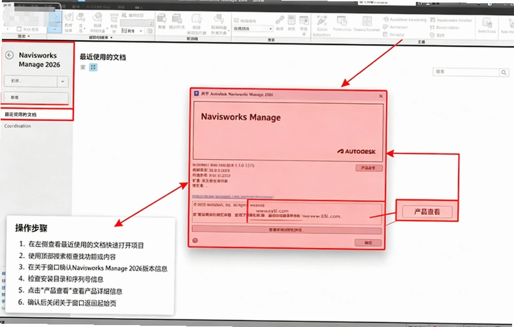Image resolution: width=514 pixels, height=327 pixels.
Task: Switch recent documents to list view
Action: point(83,67)
